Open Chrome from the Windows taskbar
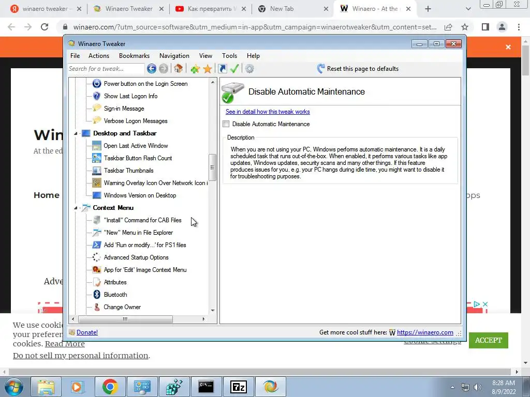The height and width of the screenshot is (397, 530). (110, 387)
